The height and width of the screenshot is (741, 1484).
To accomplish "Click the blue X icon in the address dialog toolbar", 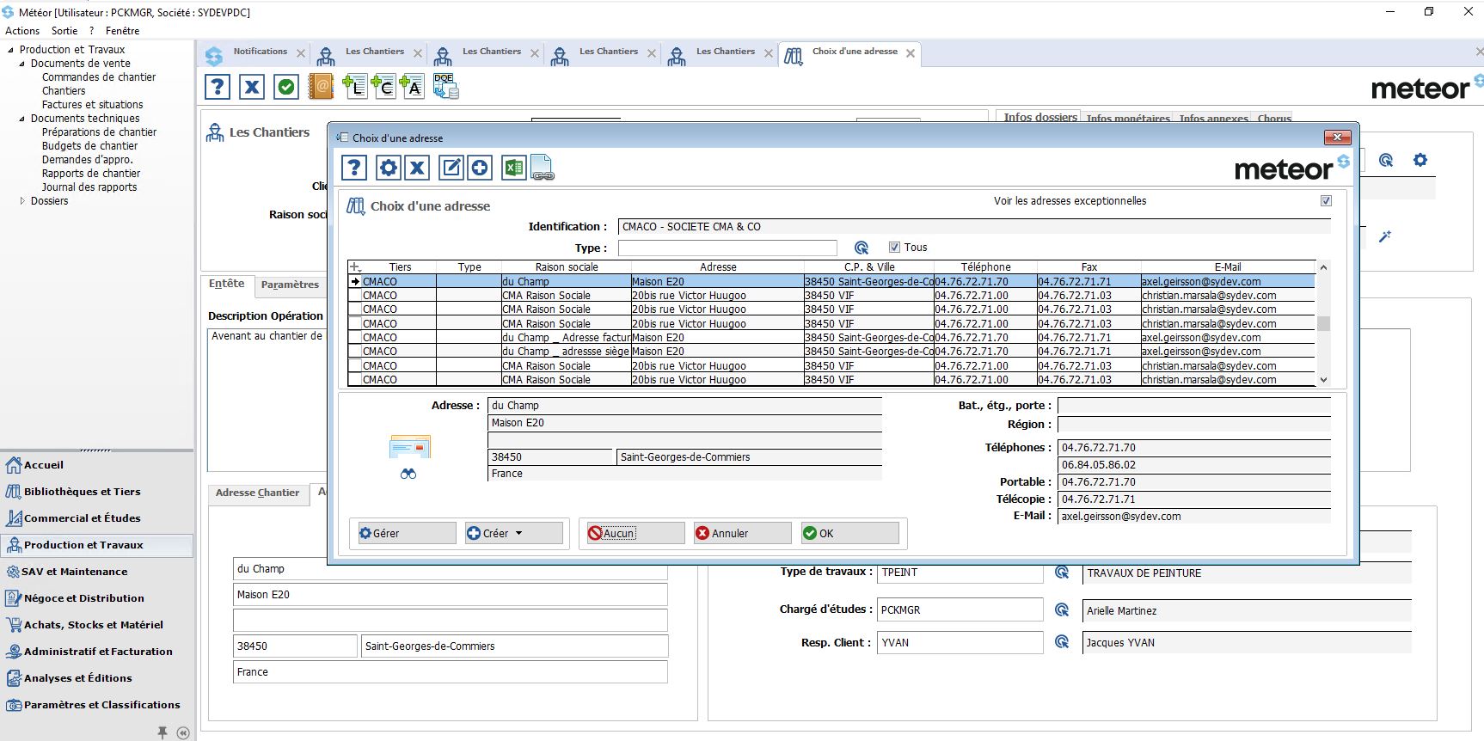I will point(417,168).
